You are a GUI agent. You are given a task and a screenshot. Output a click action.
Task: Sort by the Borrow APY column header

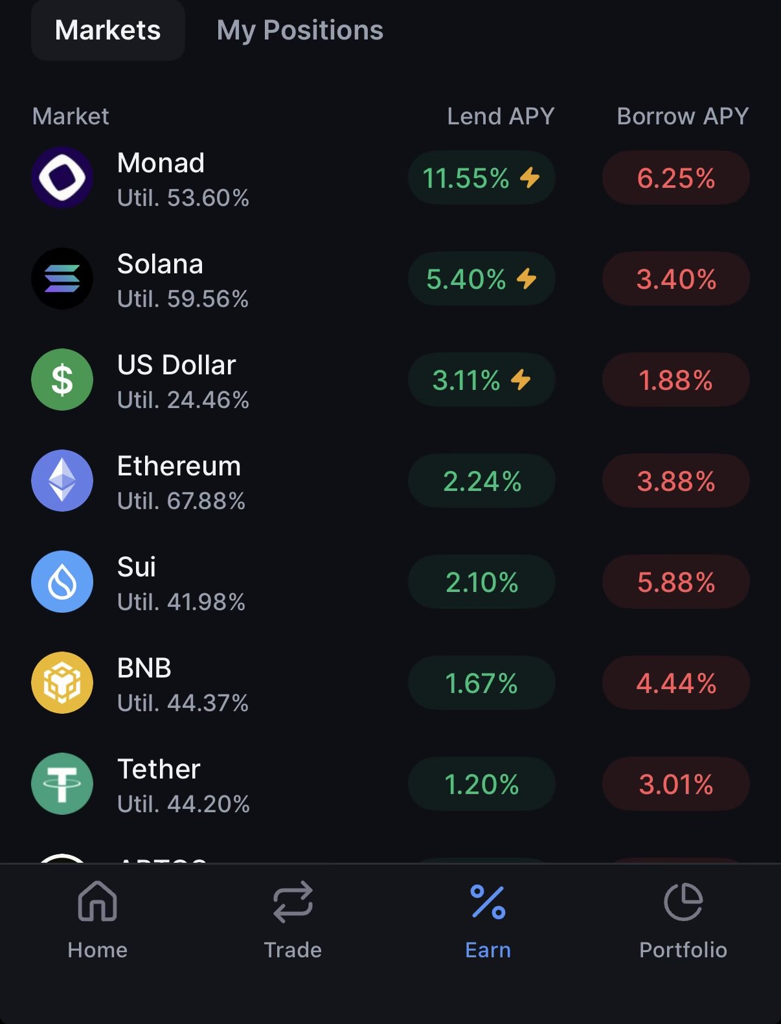coord(683,117)
